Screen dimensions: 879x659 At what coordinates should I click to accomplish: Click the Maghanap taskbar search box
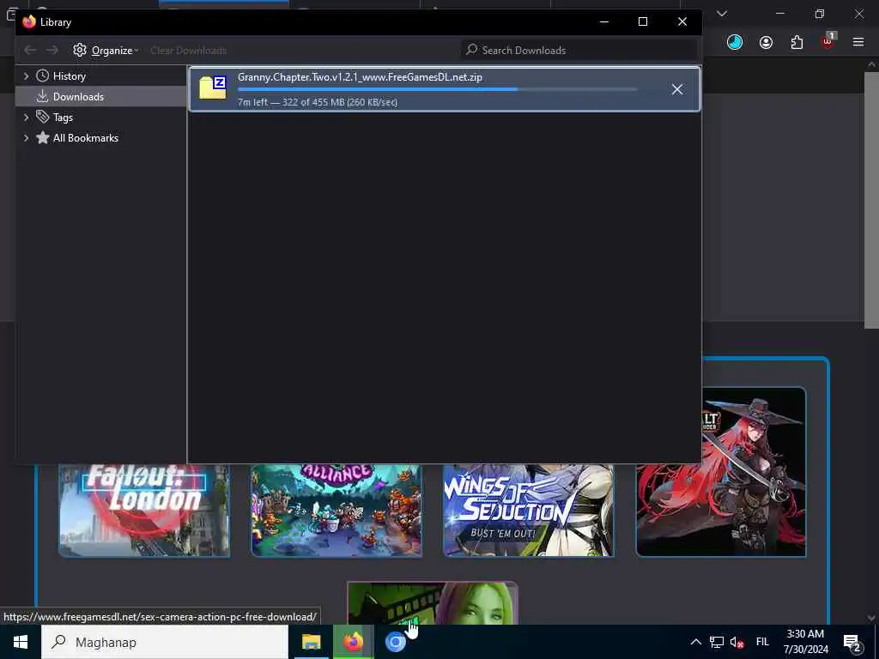pyautogui.click(x=165, y=642)
